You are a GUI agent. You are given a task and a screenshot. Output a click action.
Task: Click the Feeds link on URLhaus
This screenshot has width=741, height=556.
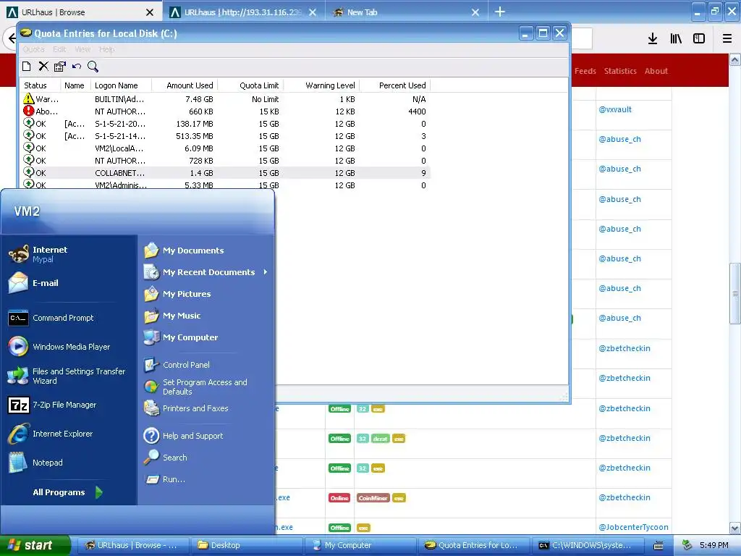click(585, 71)
